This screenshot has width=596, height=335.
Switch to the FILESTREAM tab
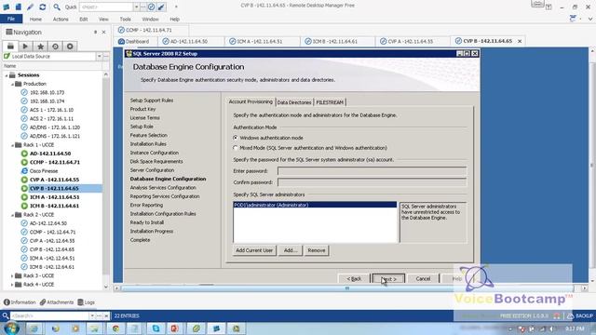point(330,102)
